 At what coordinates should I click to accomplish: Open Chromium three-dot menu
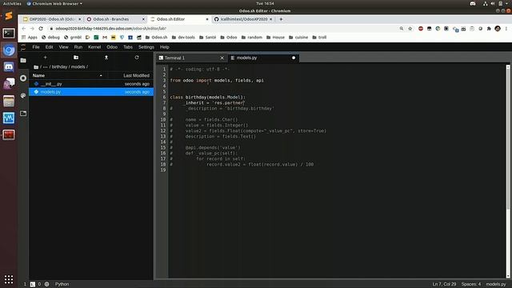pos(506,29)
